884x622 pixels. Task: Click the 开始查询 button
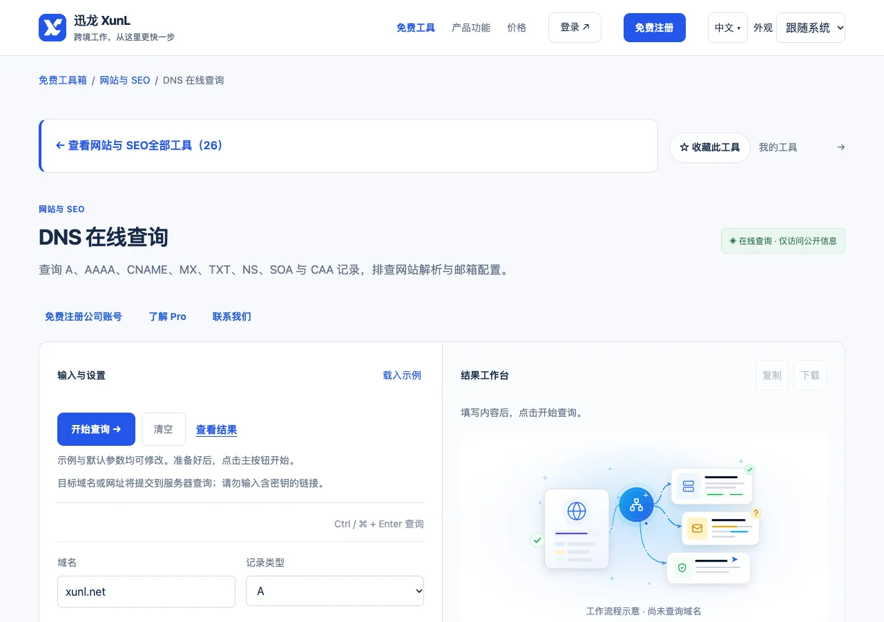coord(96,429)
